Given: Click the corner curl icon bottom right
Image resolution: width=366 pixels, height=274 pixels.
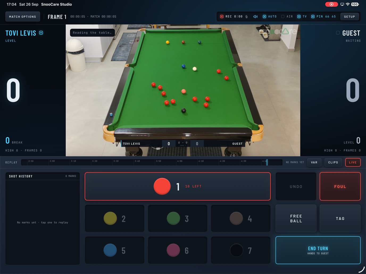Looking at the screenshot, I should (361, 269).
